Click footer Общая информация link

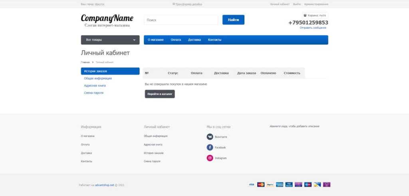[155, 136]
